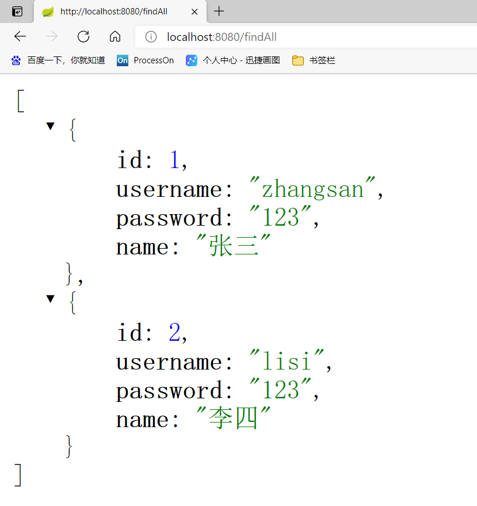The image size is (477, 506).
Task: Click the password value of lisi's record
Action: tap(280, 390)
